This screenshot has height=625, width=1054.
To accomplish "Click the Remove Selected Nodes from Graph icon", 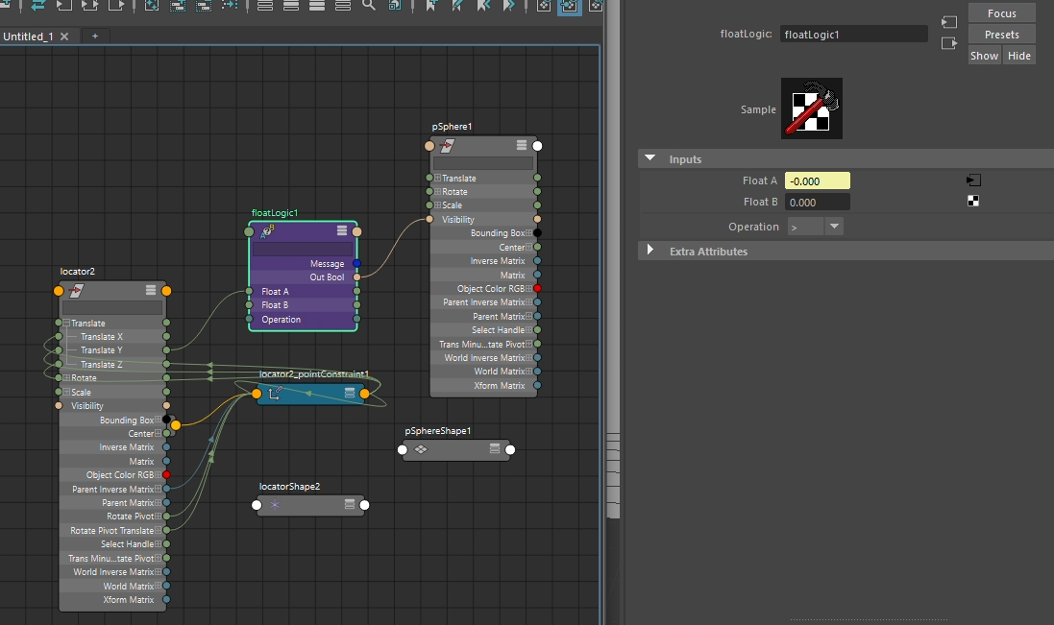I will [203, 6].
